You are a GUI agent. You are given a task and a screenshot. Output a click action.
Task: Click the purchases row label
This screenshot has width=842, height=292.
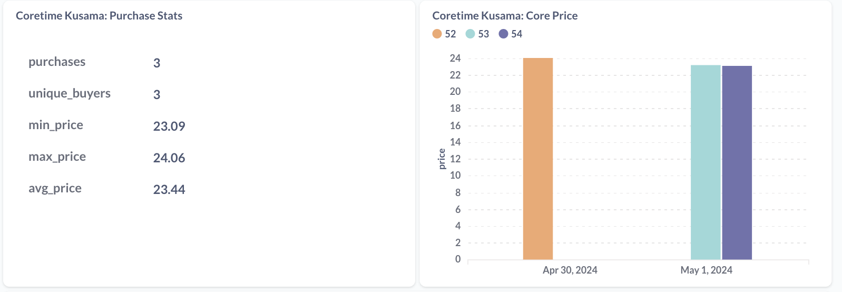tap(57, 62)
